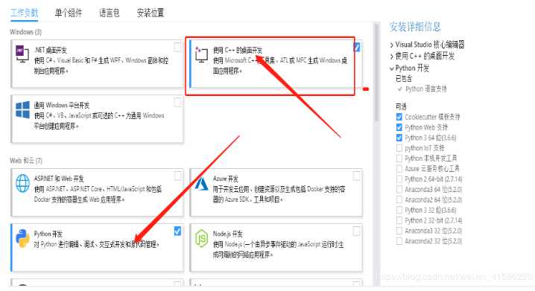535x291 pixels.
Task: Uncheck Cookiecutter 模板支持 option
Action: click(x=399, y=117)
